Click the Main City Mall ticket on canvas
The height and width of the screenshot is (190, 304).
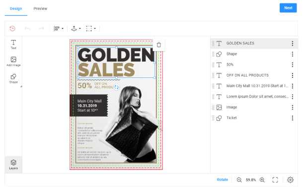[x=89, y=106]
